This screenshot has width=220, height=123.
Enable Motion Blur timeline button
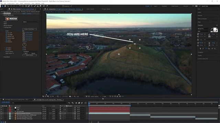[82, 103]
